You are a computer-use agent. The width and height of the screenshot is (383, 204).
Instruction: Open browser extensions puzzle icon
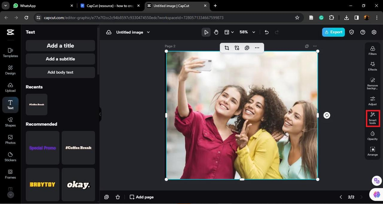(x=332, y=18)
